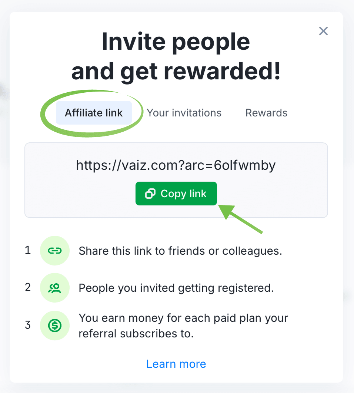Click the 'You earn money' description text
354x393 pixels.
click(x=183, y=326)
